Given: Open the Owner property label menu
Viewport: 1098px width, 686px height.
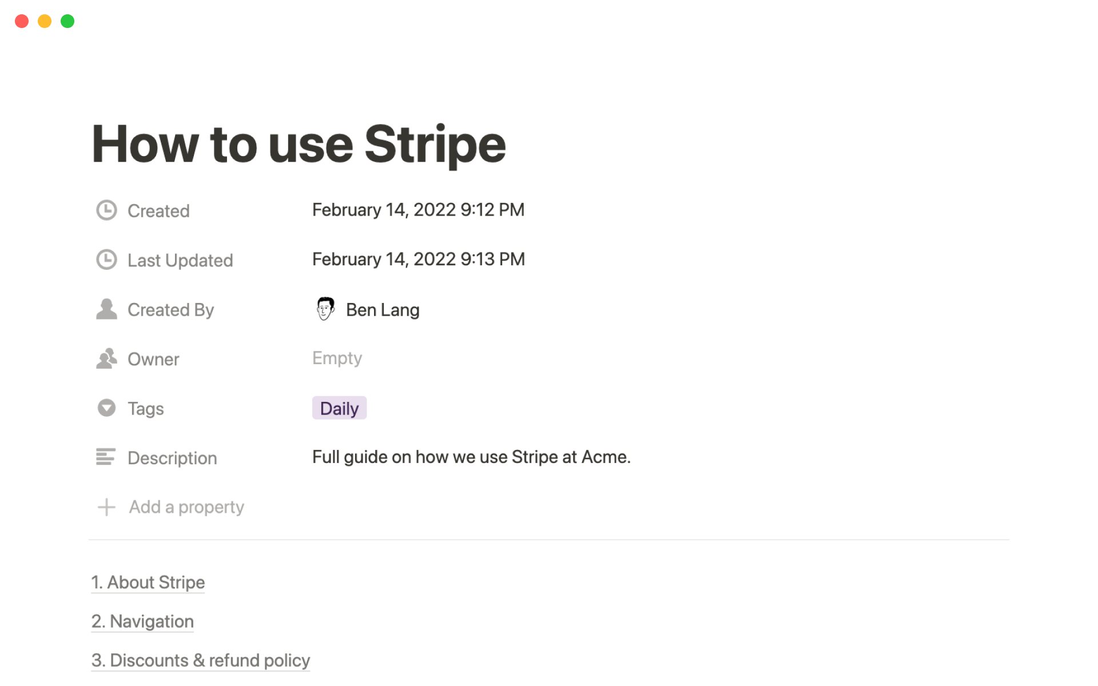Looking at the screenshot, I should click(153, 360).
